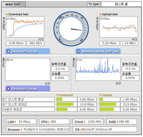This screenshot has height=137, width=143.
Task: Click the 9.26 Mbps upload result field
Action: [x=109, y=43]
